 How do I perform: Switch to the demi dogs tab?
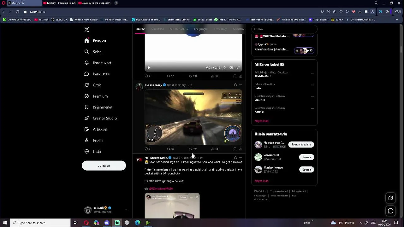coord(220,29)
